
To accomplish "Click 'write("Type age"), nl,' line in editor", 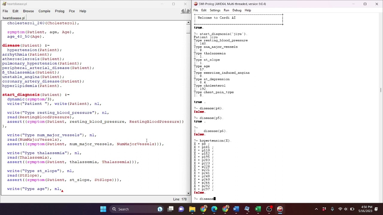I will click(x=34, y=189).
